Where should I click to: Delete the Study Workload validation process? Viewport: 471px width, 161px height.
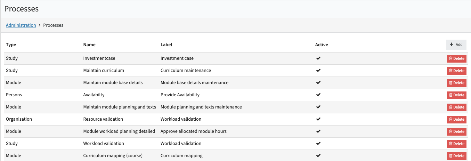click(x=457, y=144)
